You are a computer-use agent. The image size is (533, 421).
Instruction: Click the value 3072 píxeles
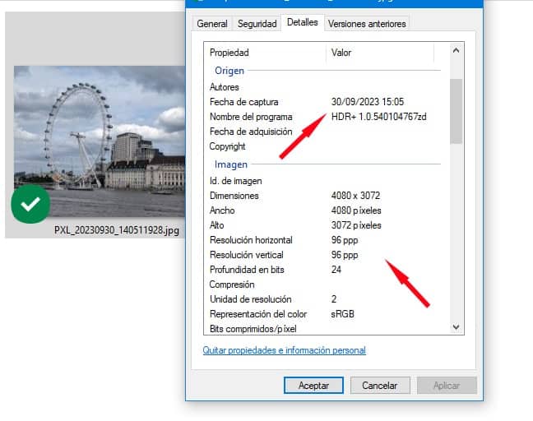click(356, 225)
